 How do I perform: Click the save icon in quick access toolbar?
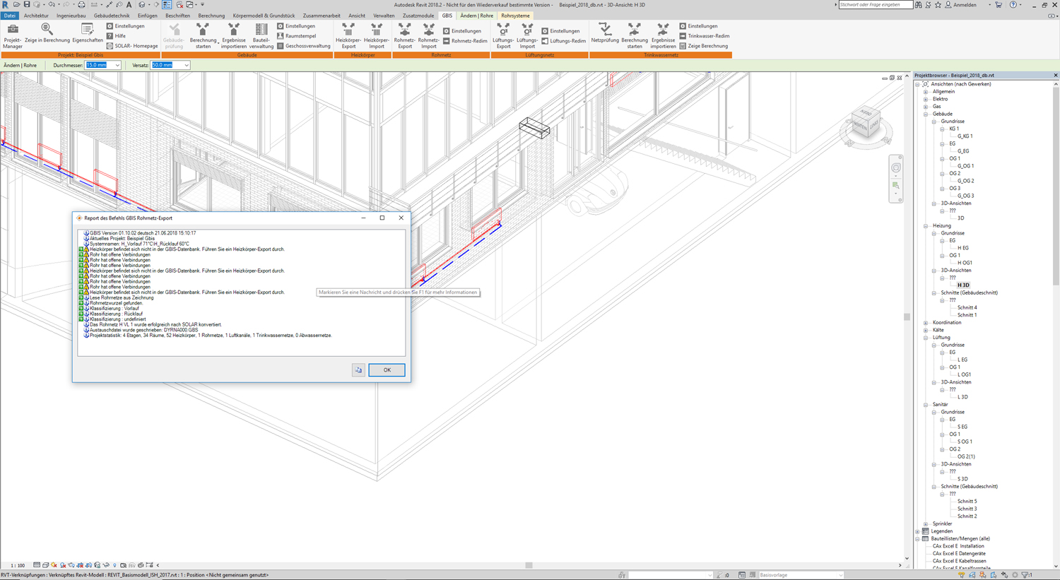click(x=27, y=4)
